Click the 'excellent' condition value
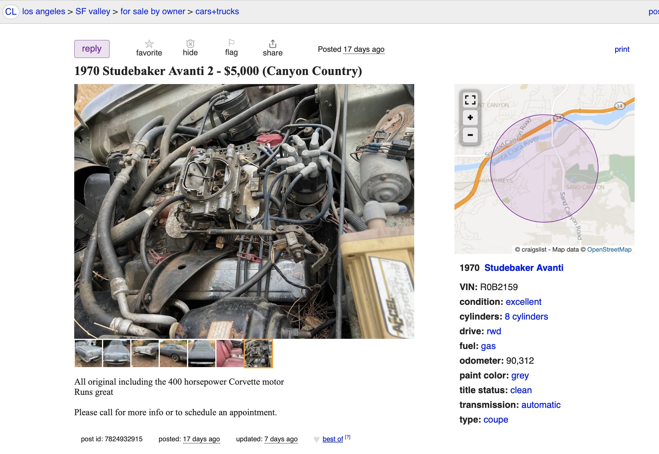659x454 pixels. (523, 301)
